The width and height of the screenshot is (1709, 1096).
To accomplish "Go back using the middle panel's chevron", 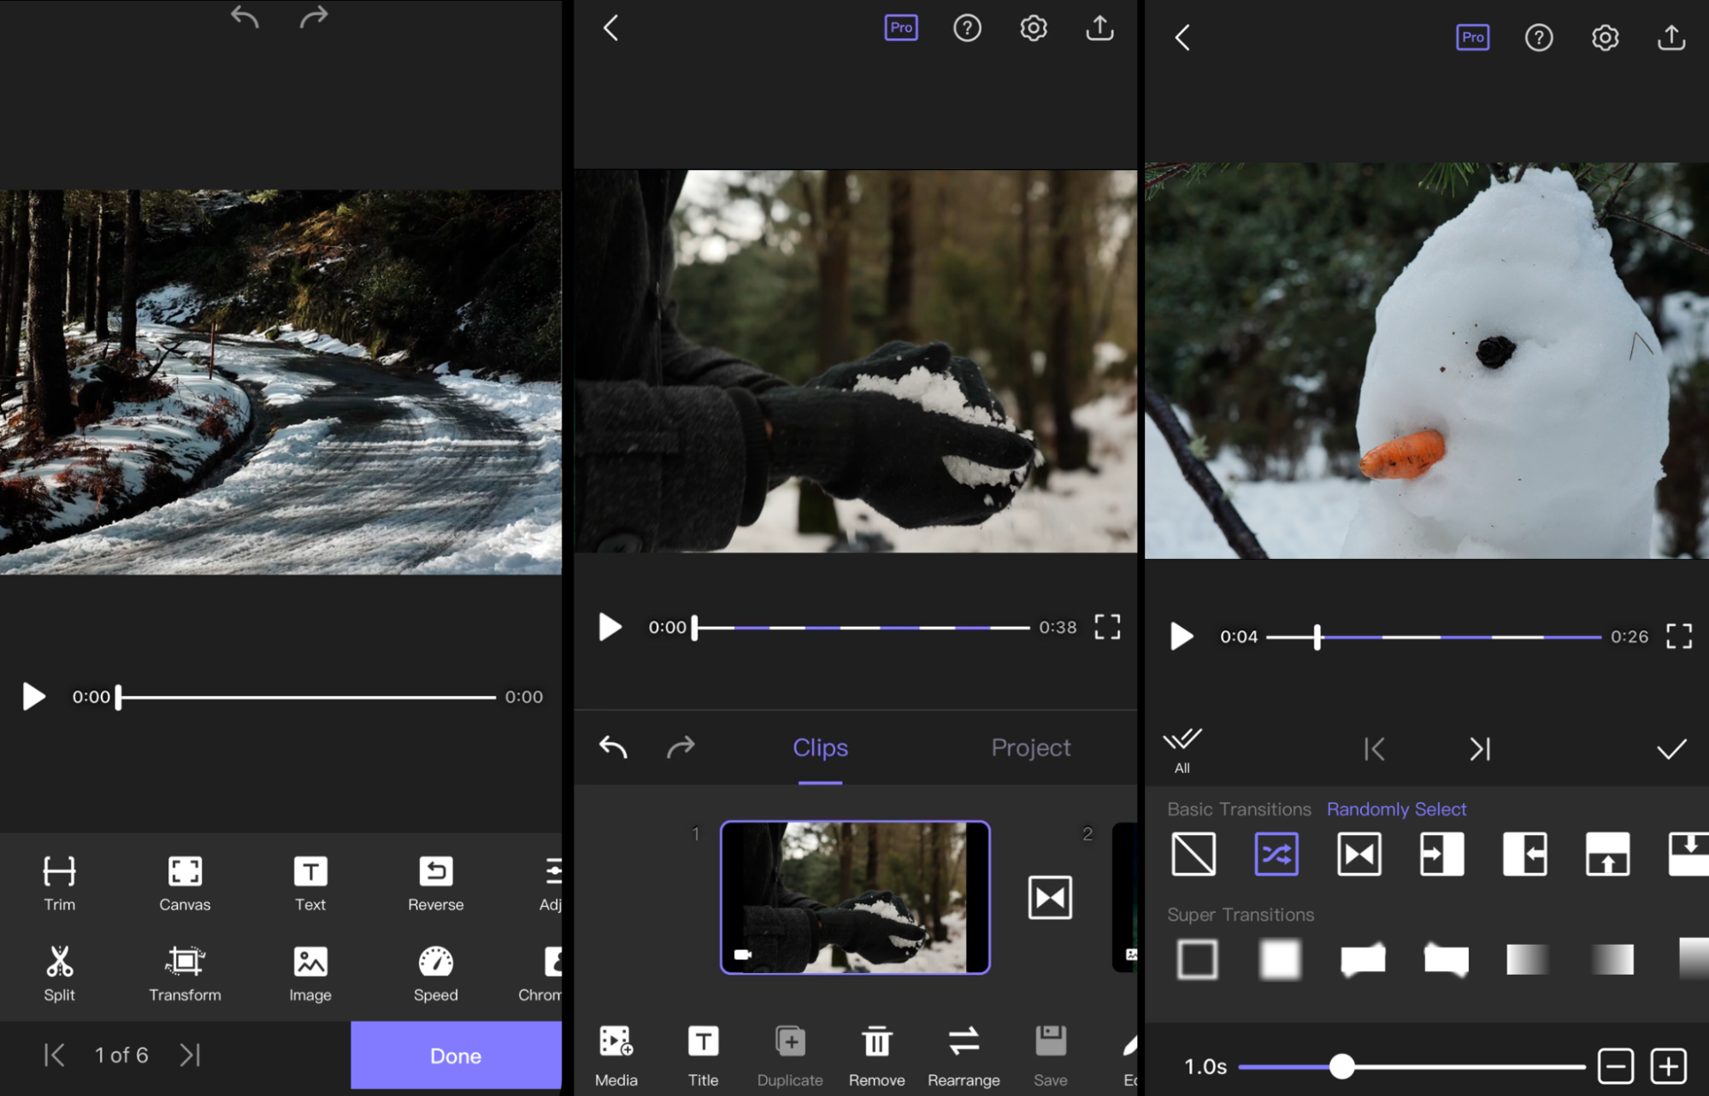I will (x=610, y=28).
